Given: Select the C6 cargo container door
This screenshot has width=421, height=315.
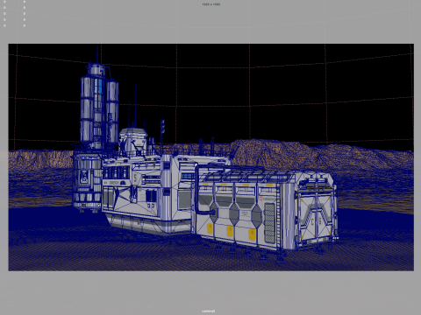Looking at the screenshot, I should point(316,216).
